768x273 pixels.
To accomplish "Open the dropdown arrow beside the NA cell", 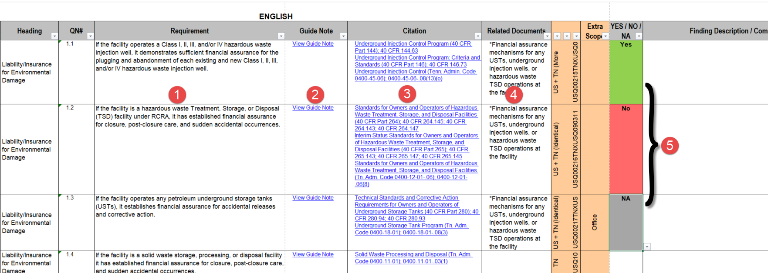I will (647, 247).
